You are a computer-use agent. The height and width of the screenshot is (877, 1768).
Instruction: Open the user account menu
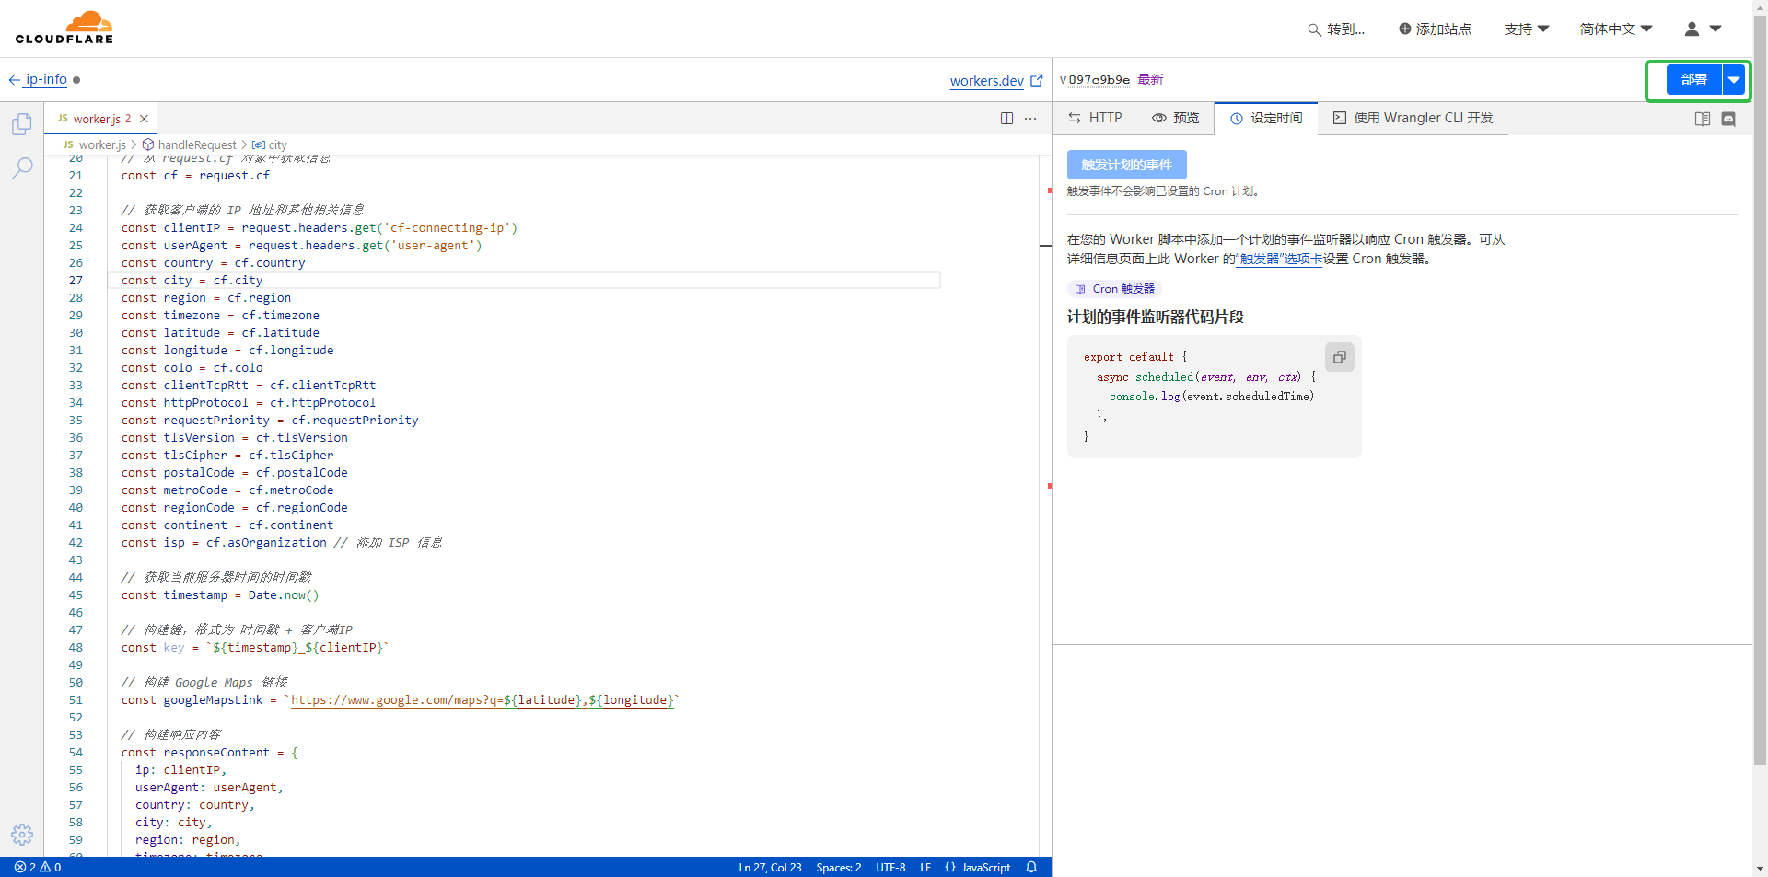point(1703,29)
